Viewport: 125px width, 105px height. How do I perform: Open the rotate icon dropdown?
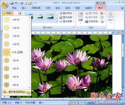point(103,21)
